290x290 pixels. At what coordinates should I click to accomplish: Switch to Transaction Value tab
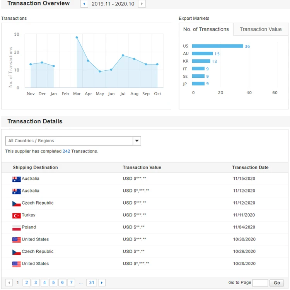[x=261, y=29]
